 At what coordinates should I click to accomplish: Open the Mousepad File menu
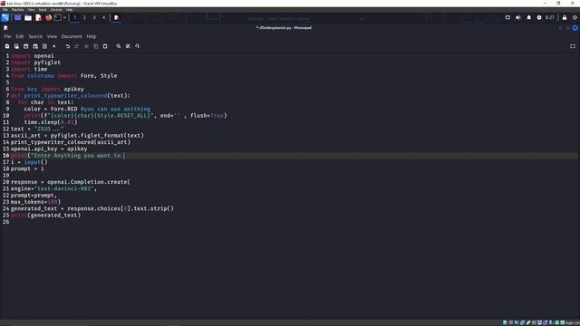pos(7,36)
